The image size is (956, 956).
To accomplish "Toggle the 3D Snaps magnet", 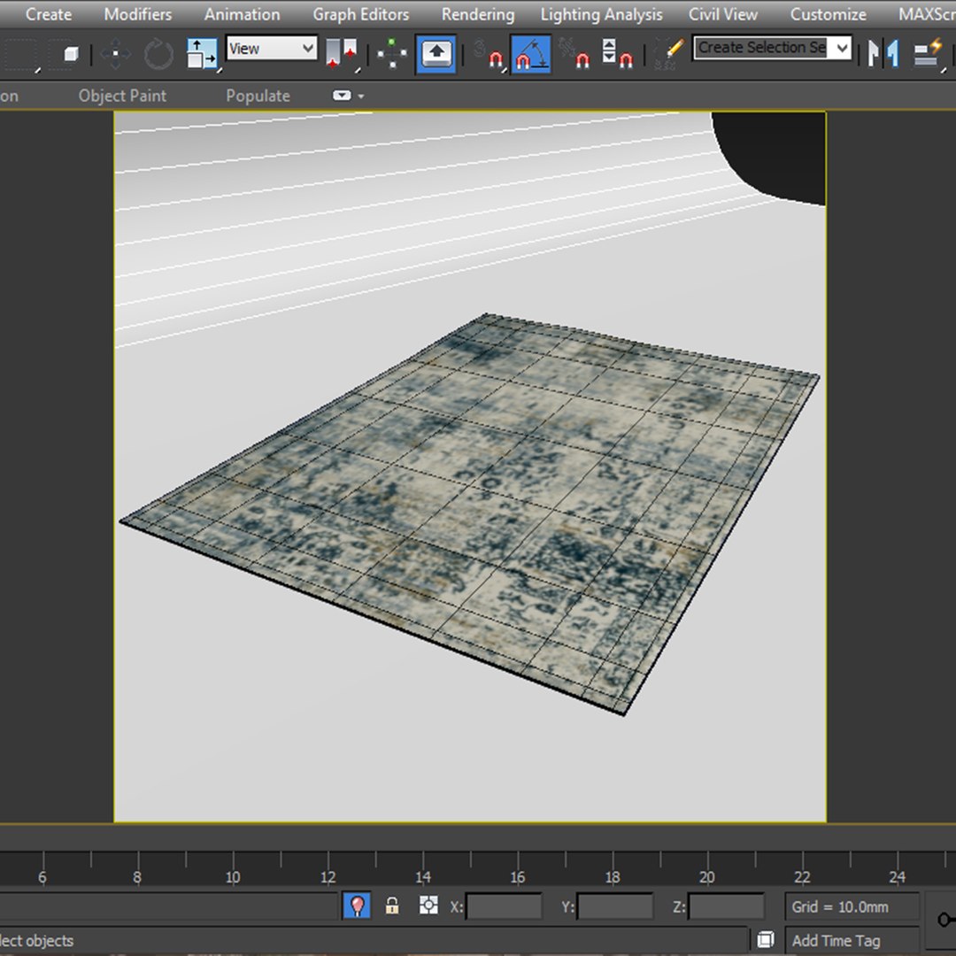I will [x=489, y=54].
